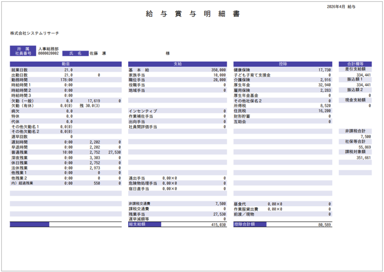
Task: Select the 基本給 amount 350,000
Action: tap(218, 70)
